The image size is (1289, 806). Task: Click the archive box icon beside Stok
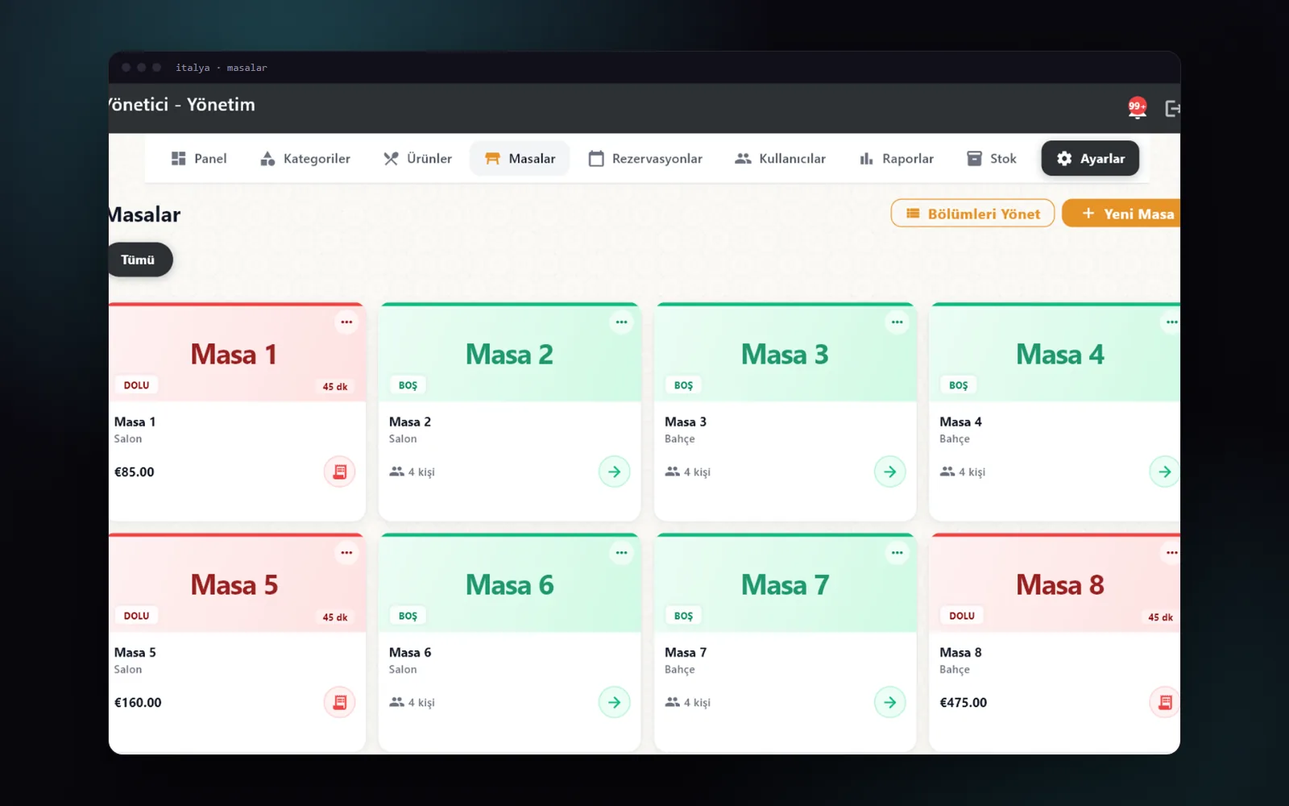click(x=974, y=159)
